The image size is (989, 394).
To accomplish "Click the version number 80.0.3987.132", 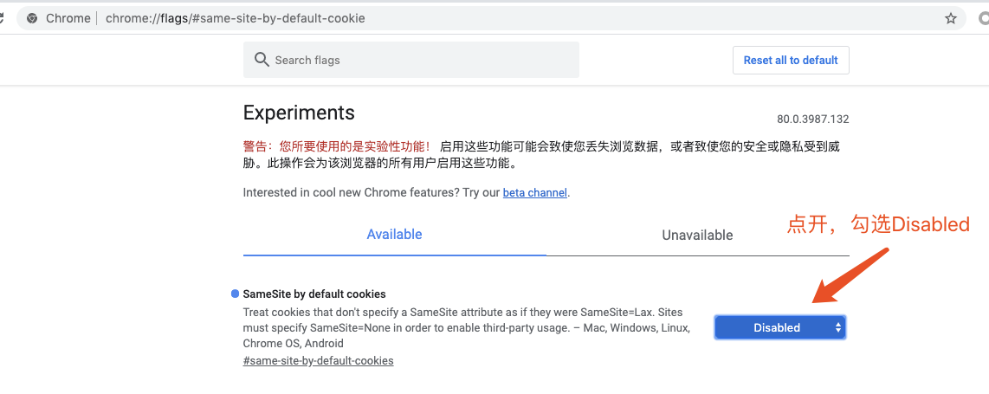I will 812,119.
